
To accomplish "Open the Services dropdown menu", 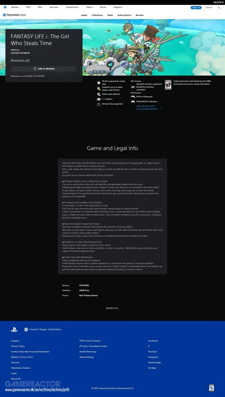I will pos(55,7).
